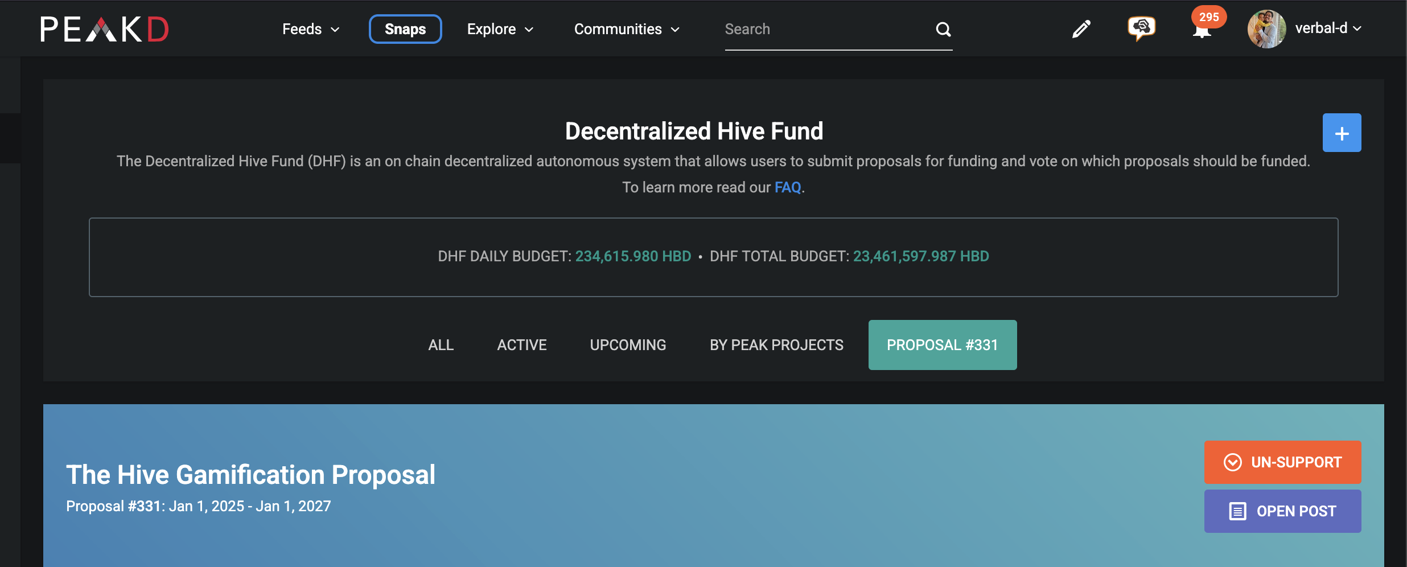The width and height of the screenshot is (1407, 567).
Task: Open the chat bubble icon
Action: pos(1141,28)
